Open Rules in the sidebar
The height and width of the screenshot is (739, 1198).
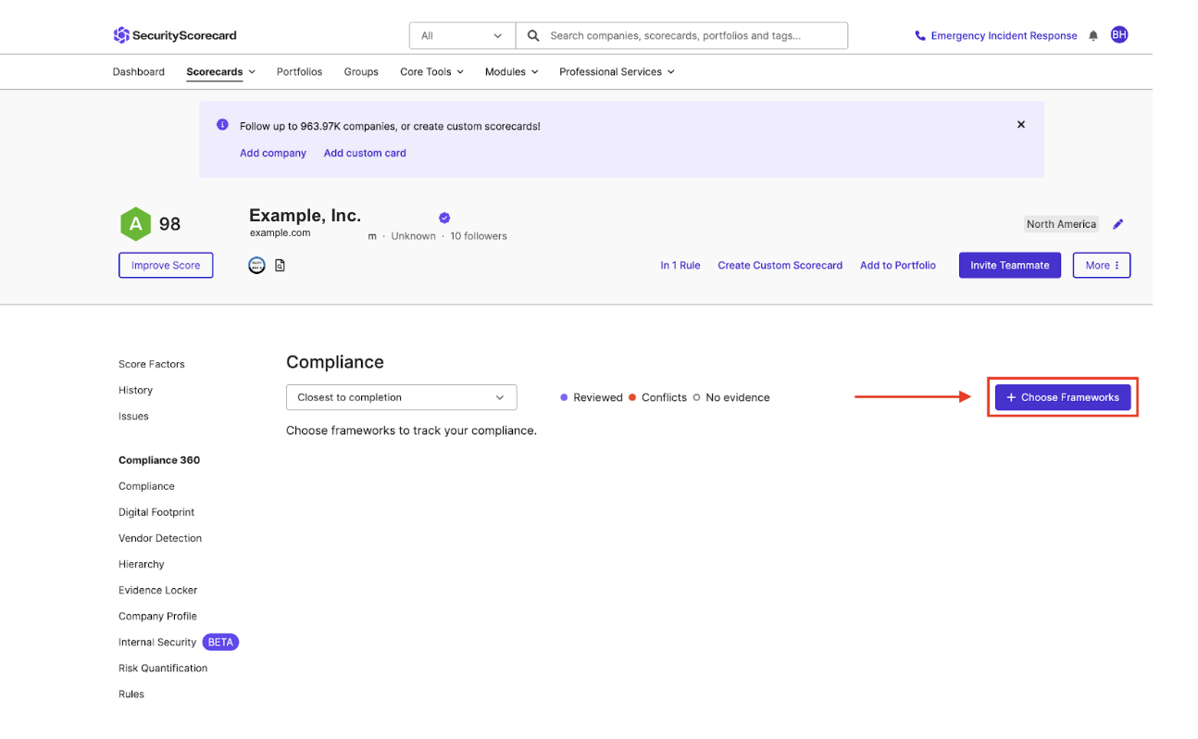click(x=131, y=694)
